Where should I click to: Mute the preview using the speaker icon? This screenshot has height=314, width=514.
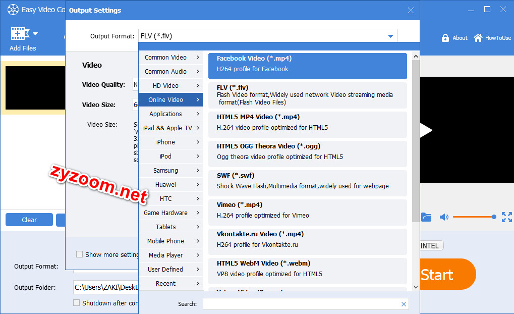[444, 217]
